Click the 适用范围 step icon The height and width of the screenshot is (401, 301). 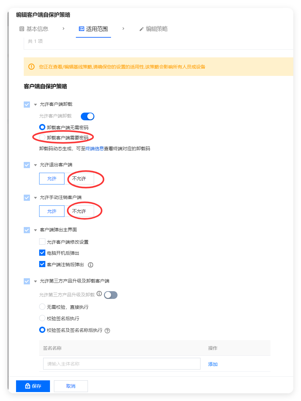82,29
